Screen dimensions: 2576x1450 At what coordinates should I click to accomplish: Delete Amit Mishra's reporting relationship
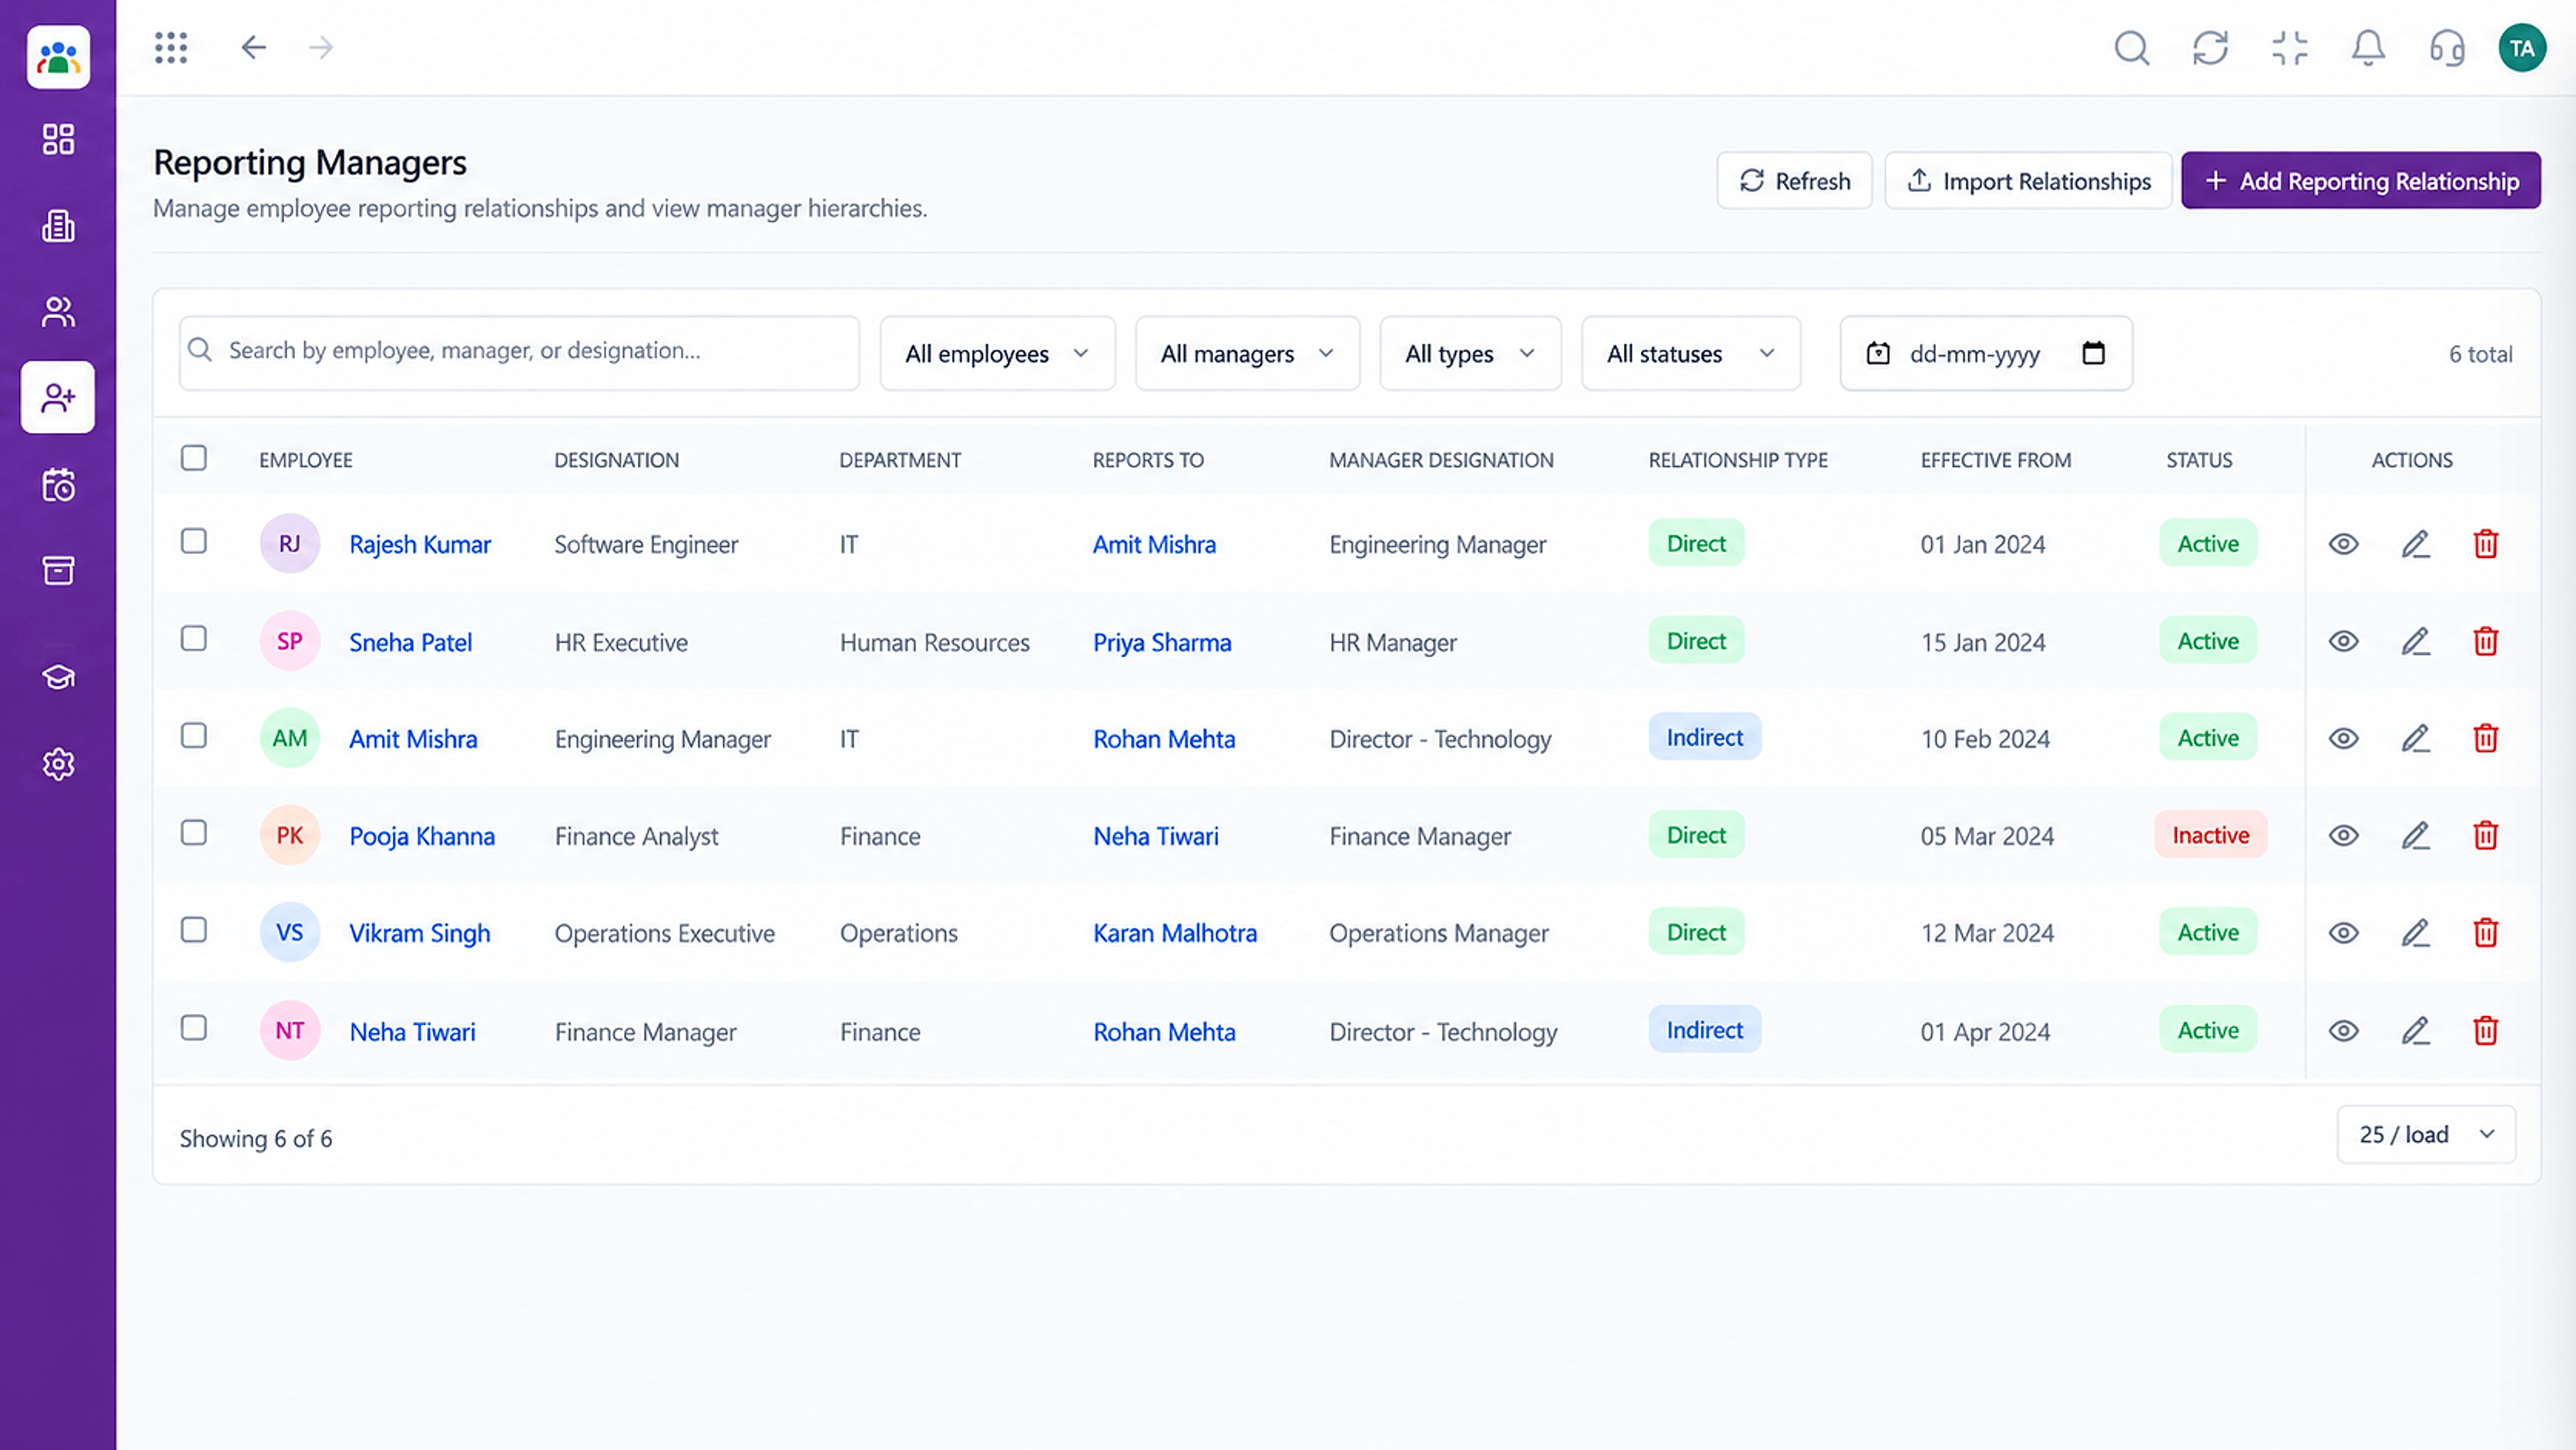(x=2486, y=738)
